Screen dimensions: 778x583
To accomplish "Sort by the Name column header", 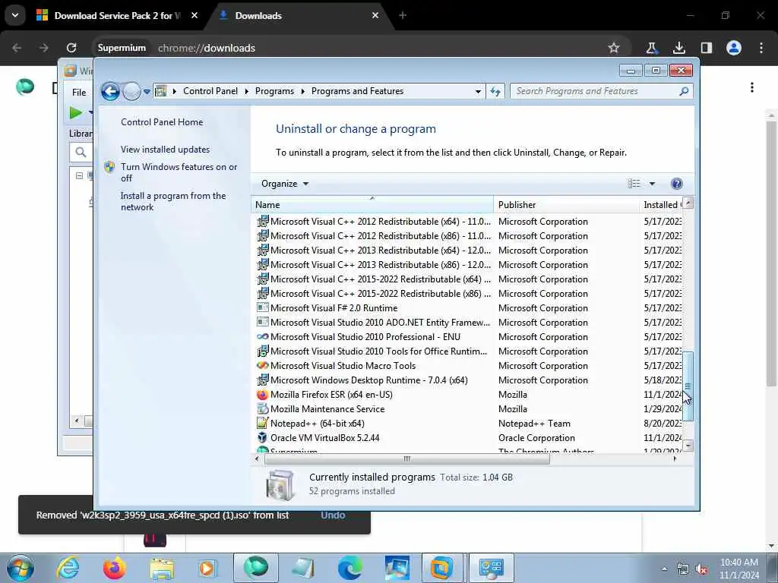I will [x=372, y=205].
